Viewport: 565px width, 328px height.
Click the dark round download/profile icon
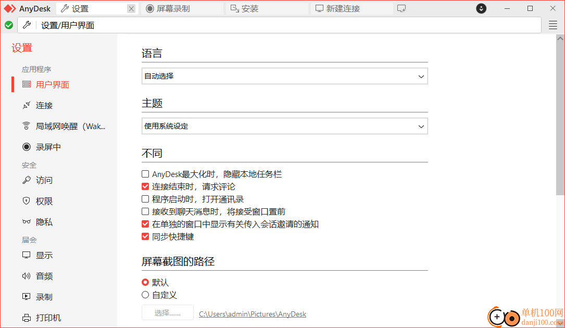[481, 8]
